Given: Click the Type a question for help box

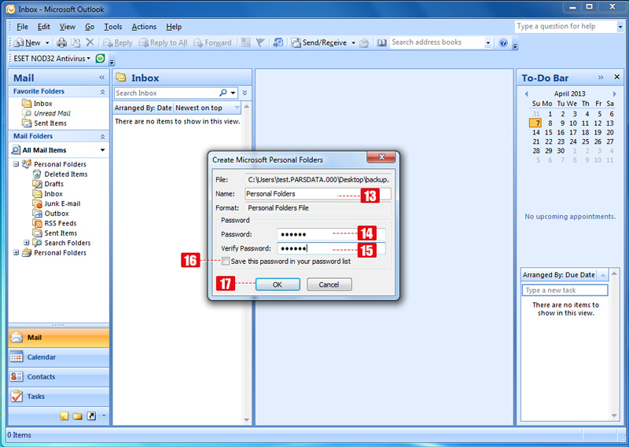Looking at the screenshot, I should [x=565, y=27].
